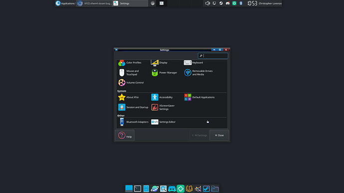
Task: Open the Display settings
Action: point(160,63)
